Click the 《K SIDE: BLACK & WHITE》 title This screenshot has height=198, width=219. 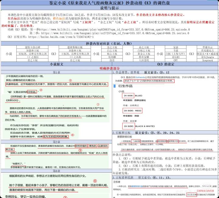point(139,126)
